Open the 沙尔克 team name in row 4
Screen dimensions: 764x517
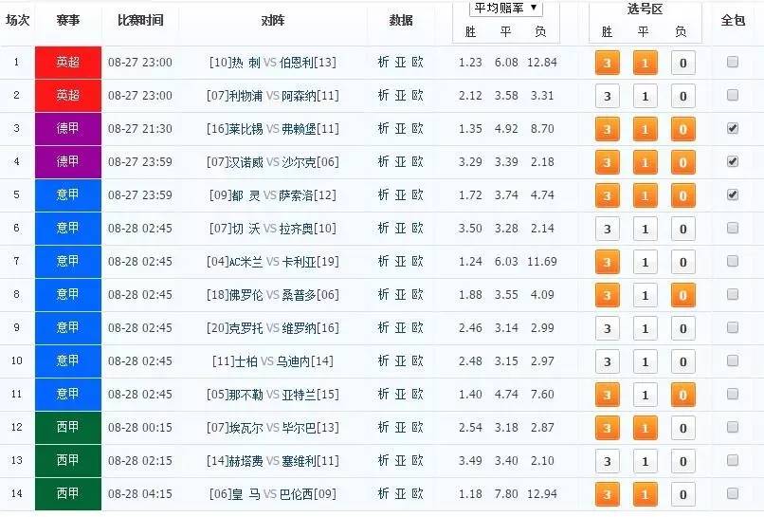tap(299, 162)
